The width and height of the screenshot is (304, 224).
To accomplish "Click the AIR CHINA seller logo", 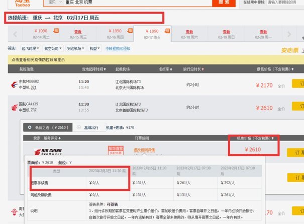I will (48, 152).
